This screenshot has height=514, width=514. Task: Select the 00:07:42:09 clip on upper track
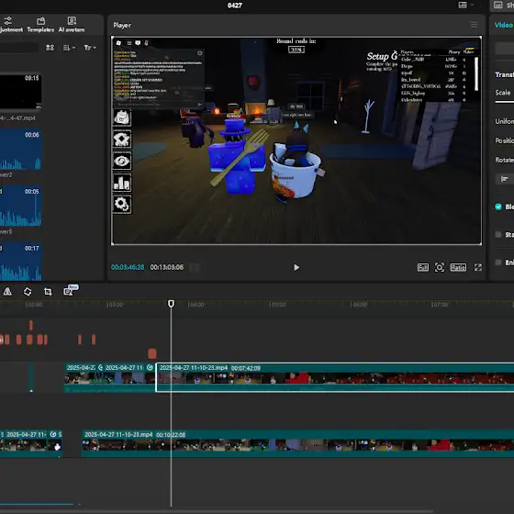pos(335,377)
